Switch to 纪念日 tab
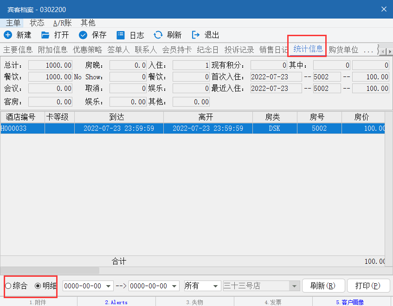This screenshot has width=393, height=306. [x=208, y=50]
